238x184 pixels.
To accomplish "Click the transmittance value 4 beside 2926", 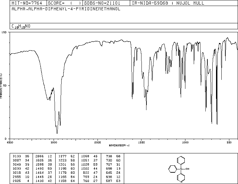I will (x=28, y=181).
